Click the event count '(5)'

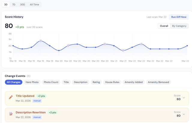pos(28,76)
